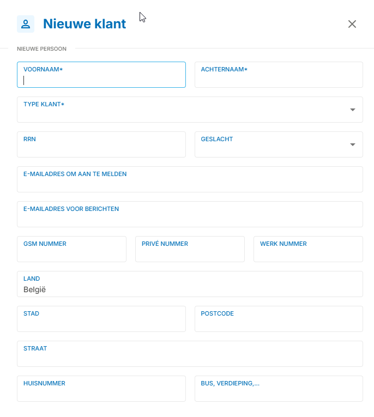The image size is (374, 417).
Task: Open the Type klant dropdown
Action: tap(190, 110)
